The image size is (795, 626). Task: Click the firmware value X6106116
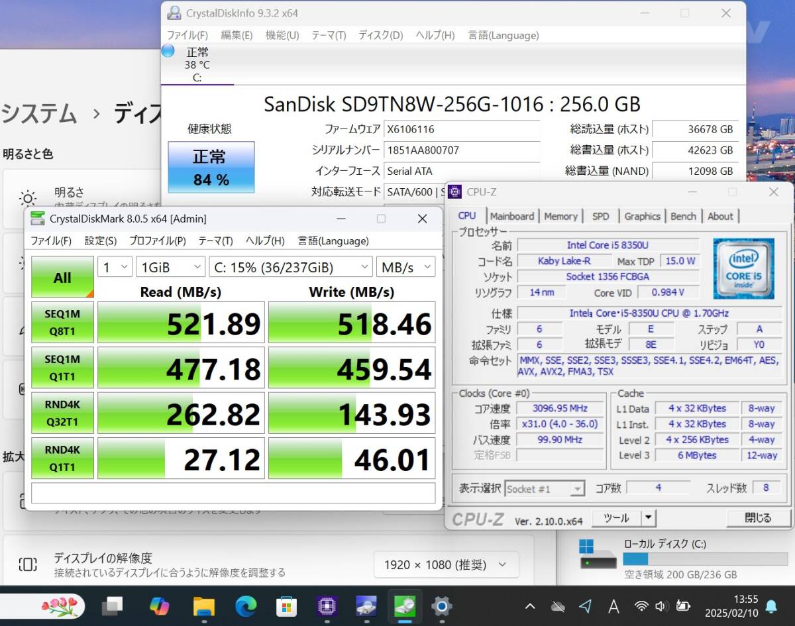pyautogui.click(x=462, y=129)
